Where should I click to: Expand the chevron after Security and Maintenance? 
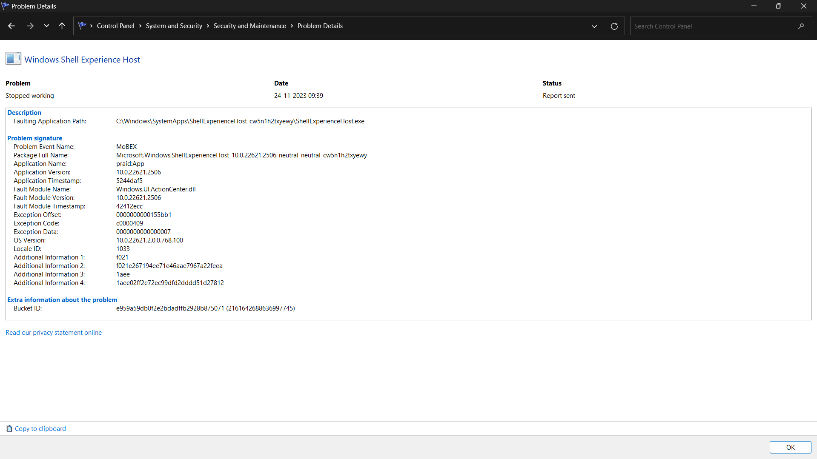[x=292, y=26]
